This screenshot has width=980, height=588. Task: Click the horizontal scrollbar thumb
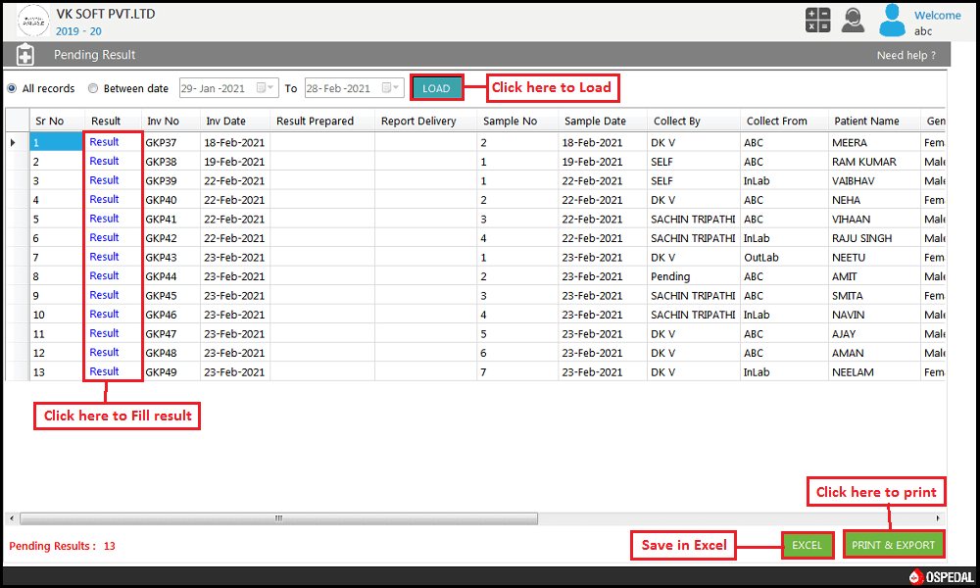278,518
